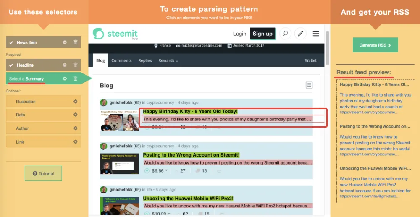Click the Login link
Screen dimensions: 420x217
239,34
